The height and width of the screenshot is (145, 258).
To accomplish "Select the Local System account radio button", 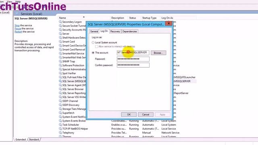I will pos(93,43).
